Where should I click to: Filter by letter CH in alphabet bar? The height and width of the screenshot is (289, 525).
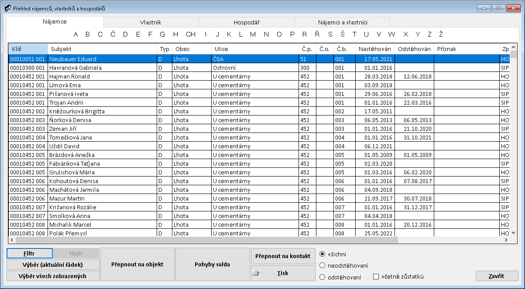pyautogui.click(x=191, y=34)
